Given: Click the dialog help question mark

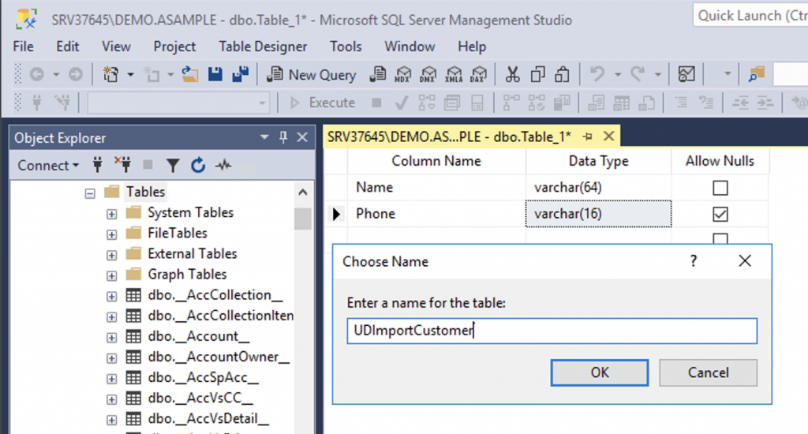Looking at the screenshot, I should click(694, 261).
